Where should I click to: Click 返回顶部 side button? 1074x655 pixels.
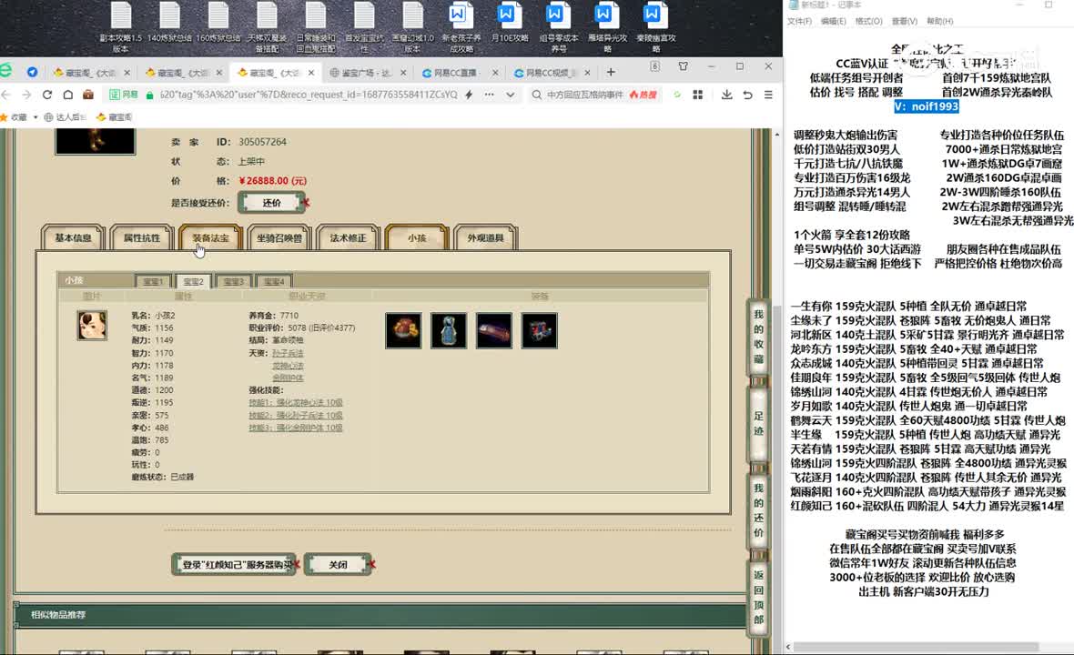(758, 598)
